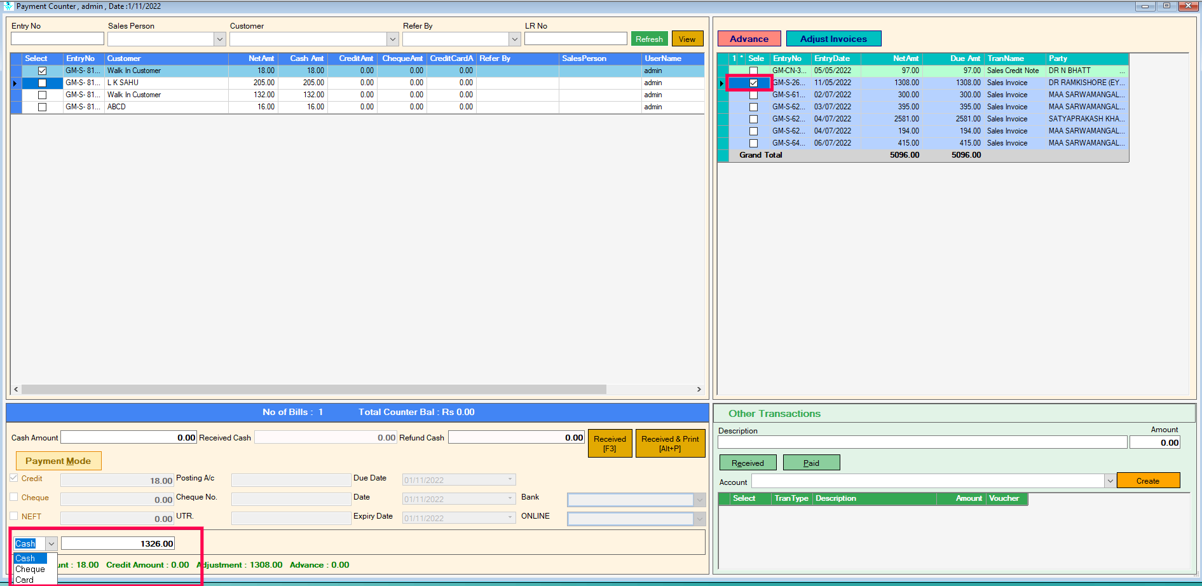Click the horizontal scrollbar left arrow

pyautogui.click(x=16, y=389)
